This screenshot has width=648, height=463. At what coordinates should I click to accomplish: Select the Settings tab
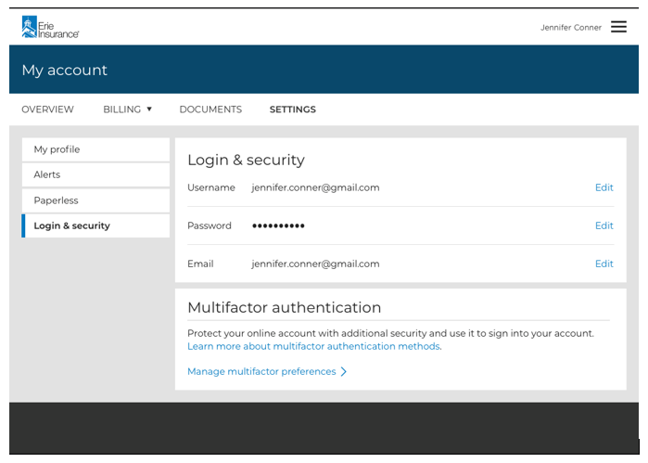[x=292, y=109]
